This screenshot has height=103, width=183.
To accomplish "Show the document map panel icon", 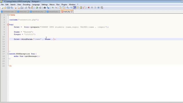I will pyautogui.click(x=81, y=8).
